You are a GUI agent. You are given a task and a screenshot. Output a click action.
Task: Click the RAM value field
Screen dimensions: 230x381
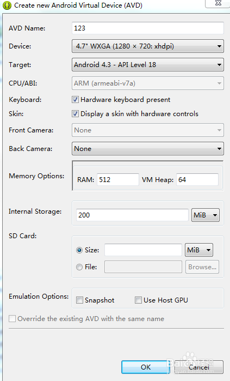click(118, 179)
